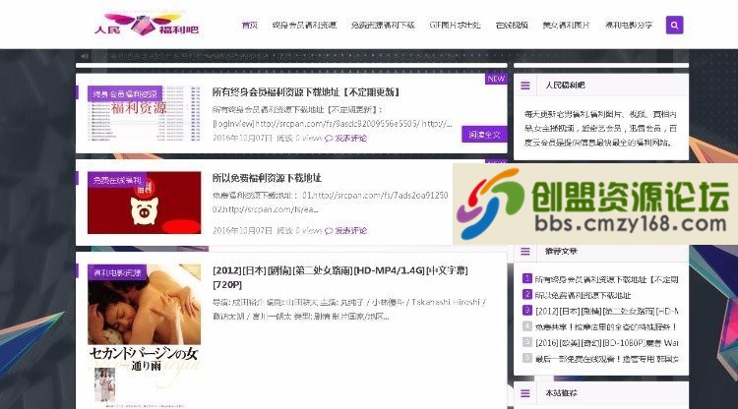
Task: Open the 在线视频 menu item
Action: 512,25
